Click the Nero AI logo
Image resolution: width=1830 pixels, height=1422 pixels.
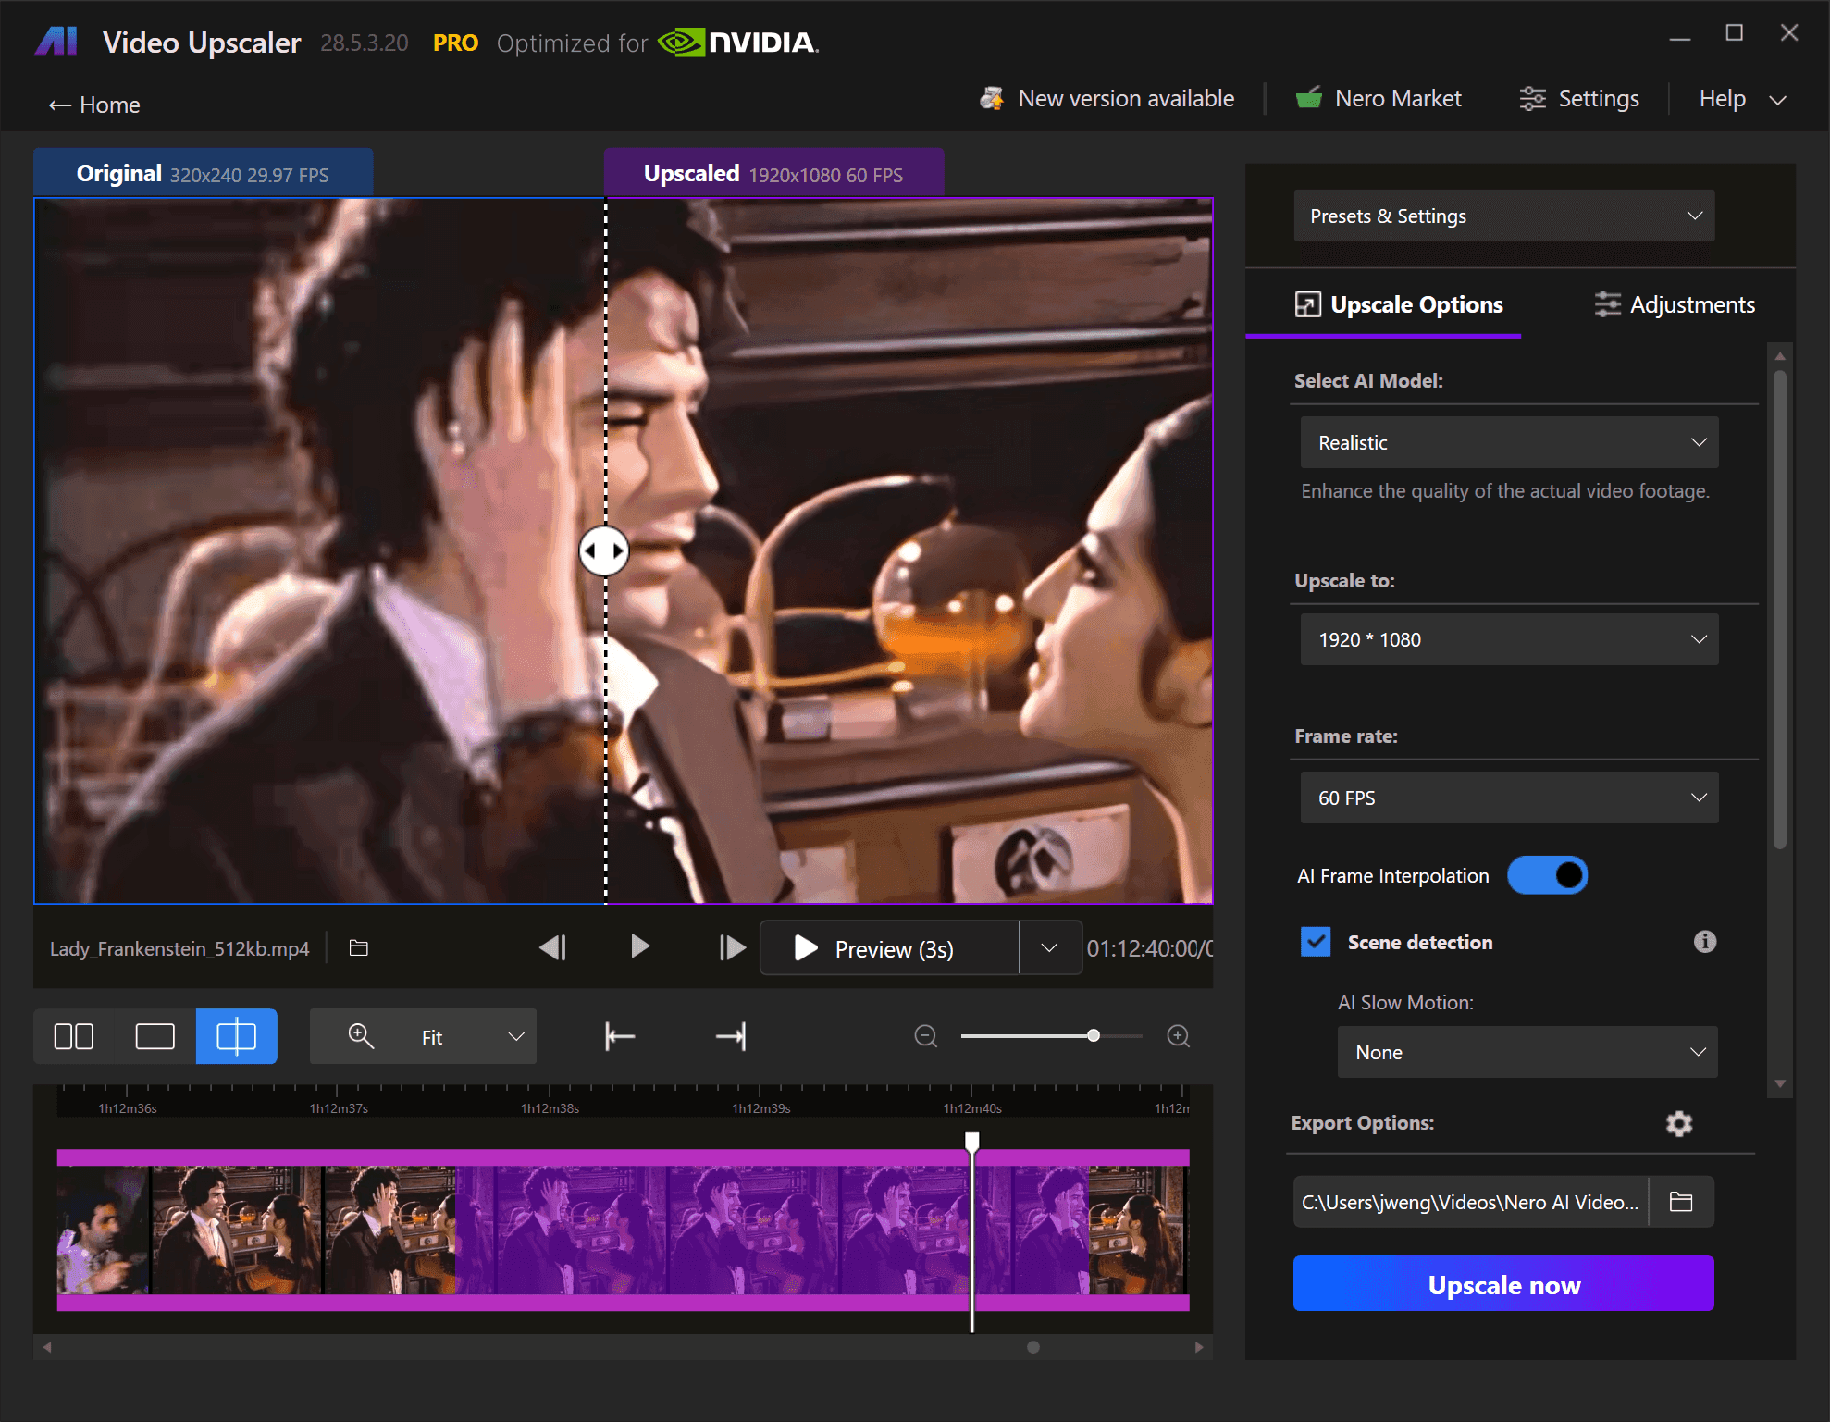(x=56, y=42)
